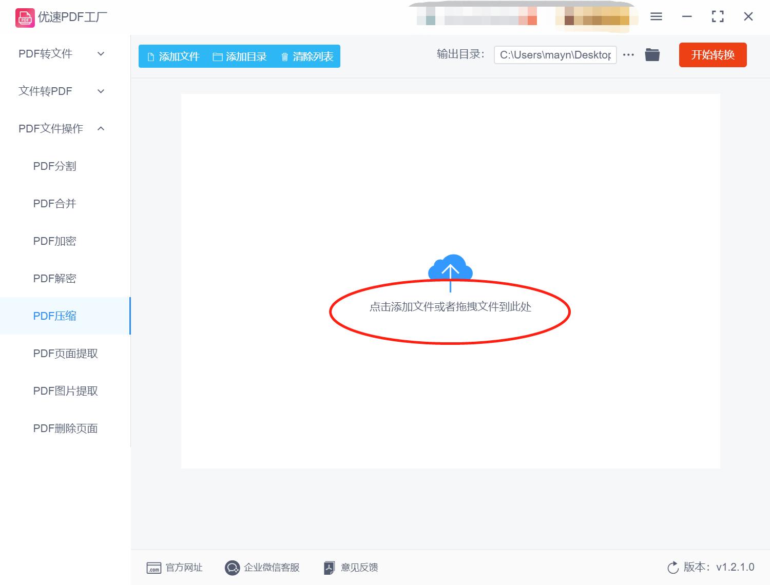Click the folder icon beside output directory

click(x=652, y=54)
